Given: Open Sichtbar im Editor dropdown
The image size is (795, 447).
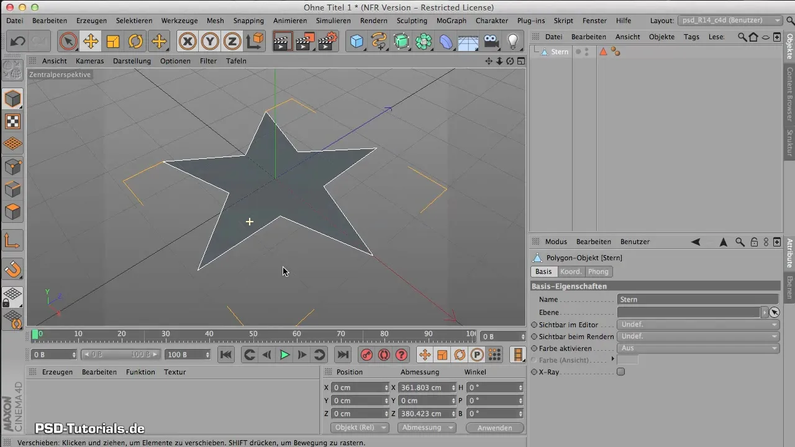Looking at the screenshot, I should click(x=698, y=325).
